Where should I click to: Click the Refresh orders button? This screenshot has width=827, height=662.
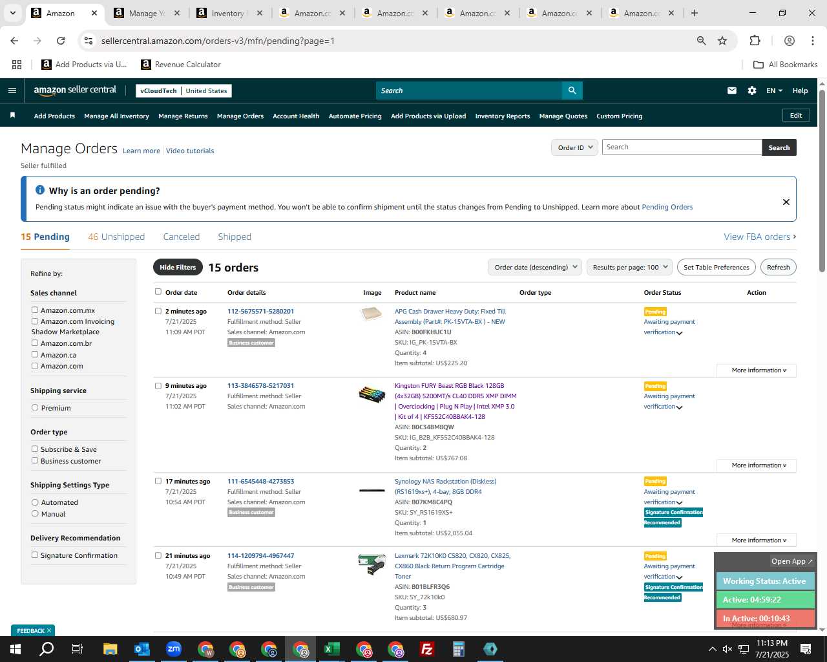[779, 267]
